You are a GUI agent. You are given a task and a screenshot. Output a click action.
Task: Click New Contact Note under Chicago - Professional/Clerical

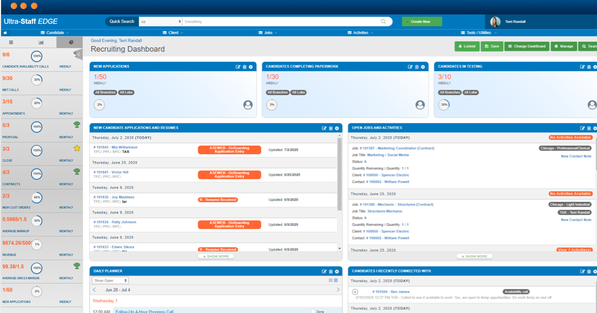pyautogui.click(x=576, y=156)
